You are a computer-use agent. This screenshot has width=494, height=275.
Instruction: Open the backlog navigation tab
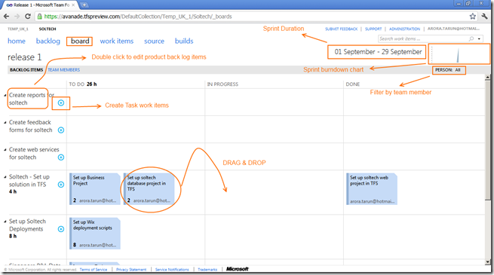[48, 41]
